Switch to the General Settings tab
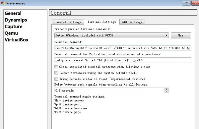The image size is (199, 129). click(68, 22)
